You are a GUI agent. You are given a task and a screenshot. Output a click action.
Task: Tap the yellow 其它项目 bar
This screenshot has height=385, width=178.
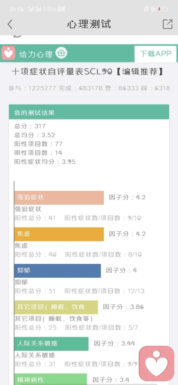pyautogui.click(x=56, y=307)
